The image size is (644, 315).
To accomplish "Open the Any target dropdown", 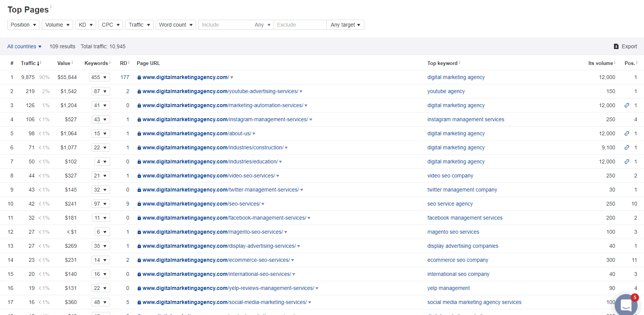I will point(345,25).
